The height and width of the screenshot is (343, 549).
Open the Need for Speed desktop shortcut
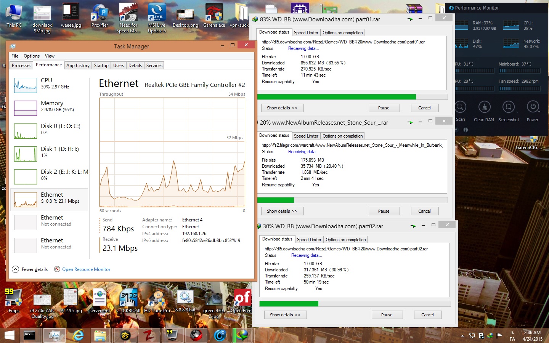pos(128,18)
